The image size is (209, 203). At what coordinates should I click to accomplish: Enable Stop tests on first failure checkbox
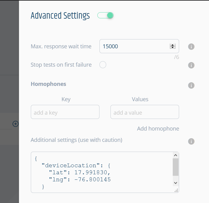[x=103, y=65]
